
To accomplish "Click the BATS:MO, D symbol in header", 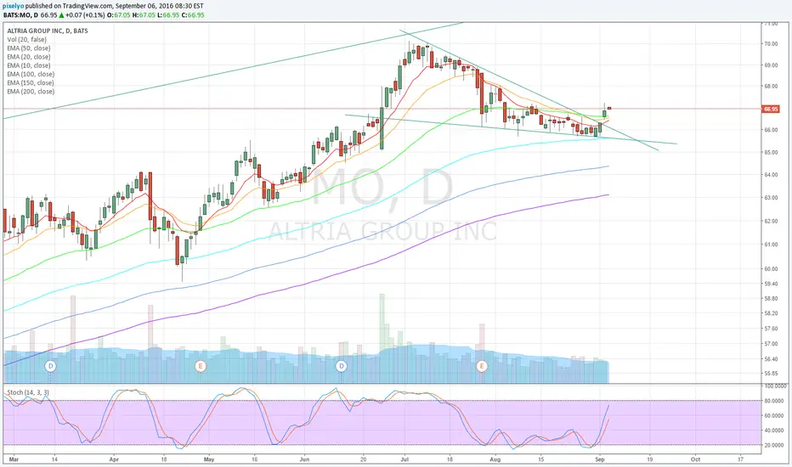I will pos(20,15).
